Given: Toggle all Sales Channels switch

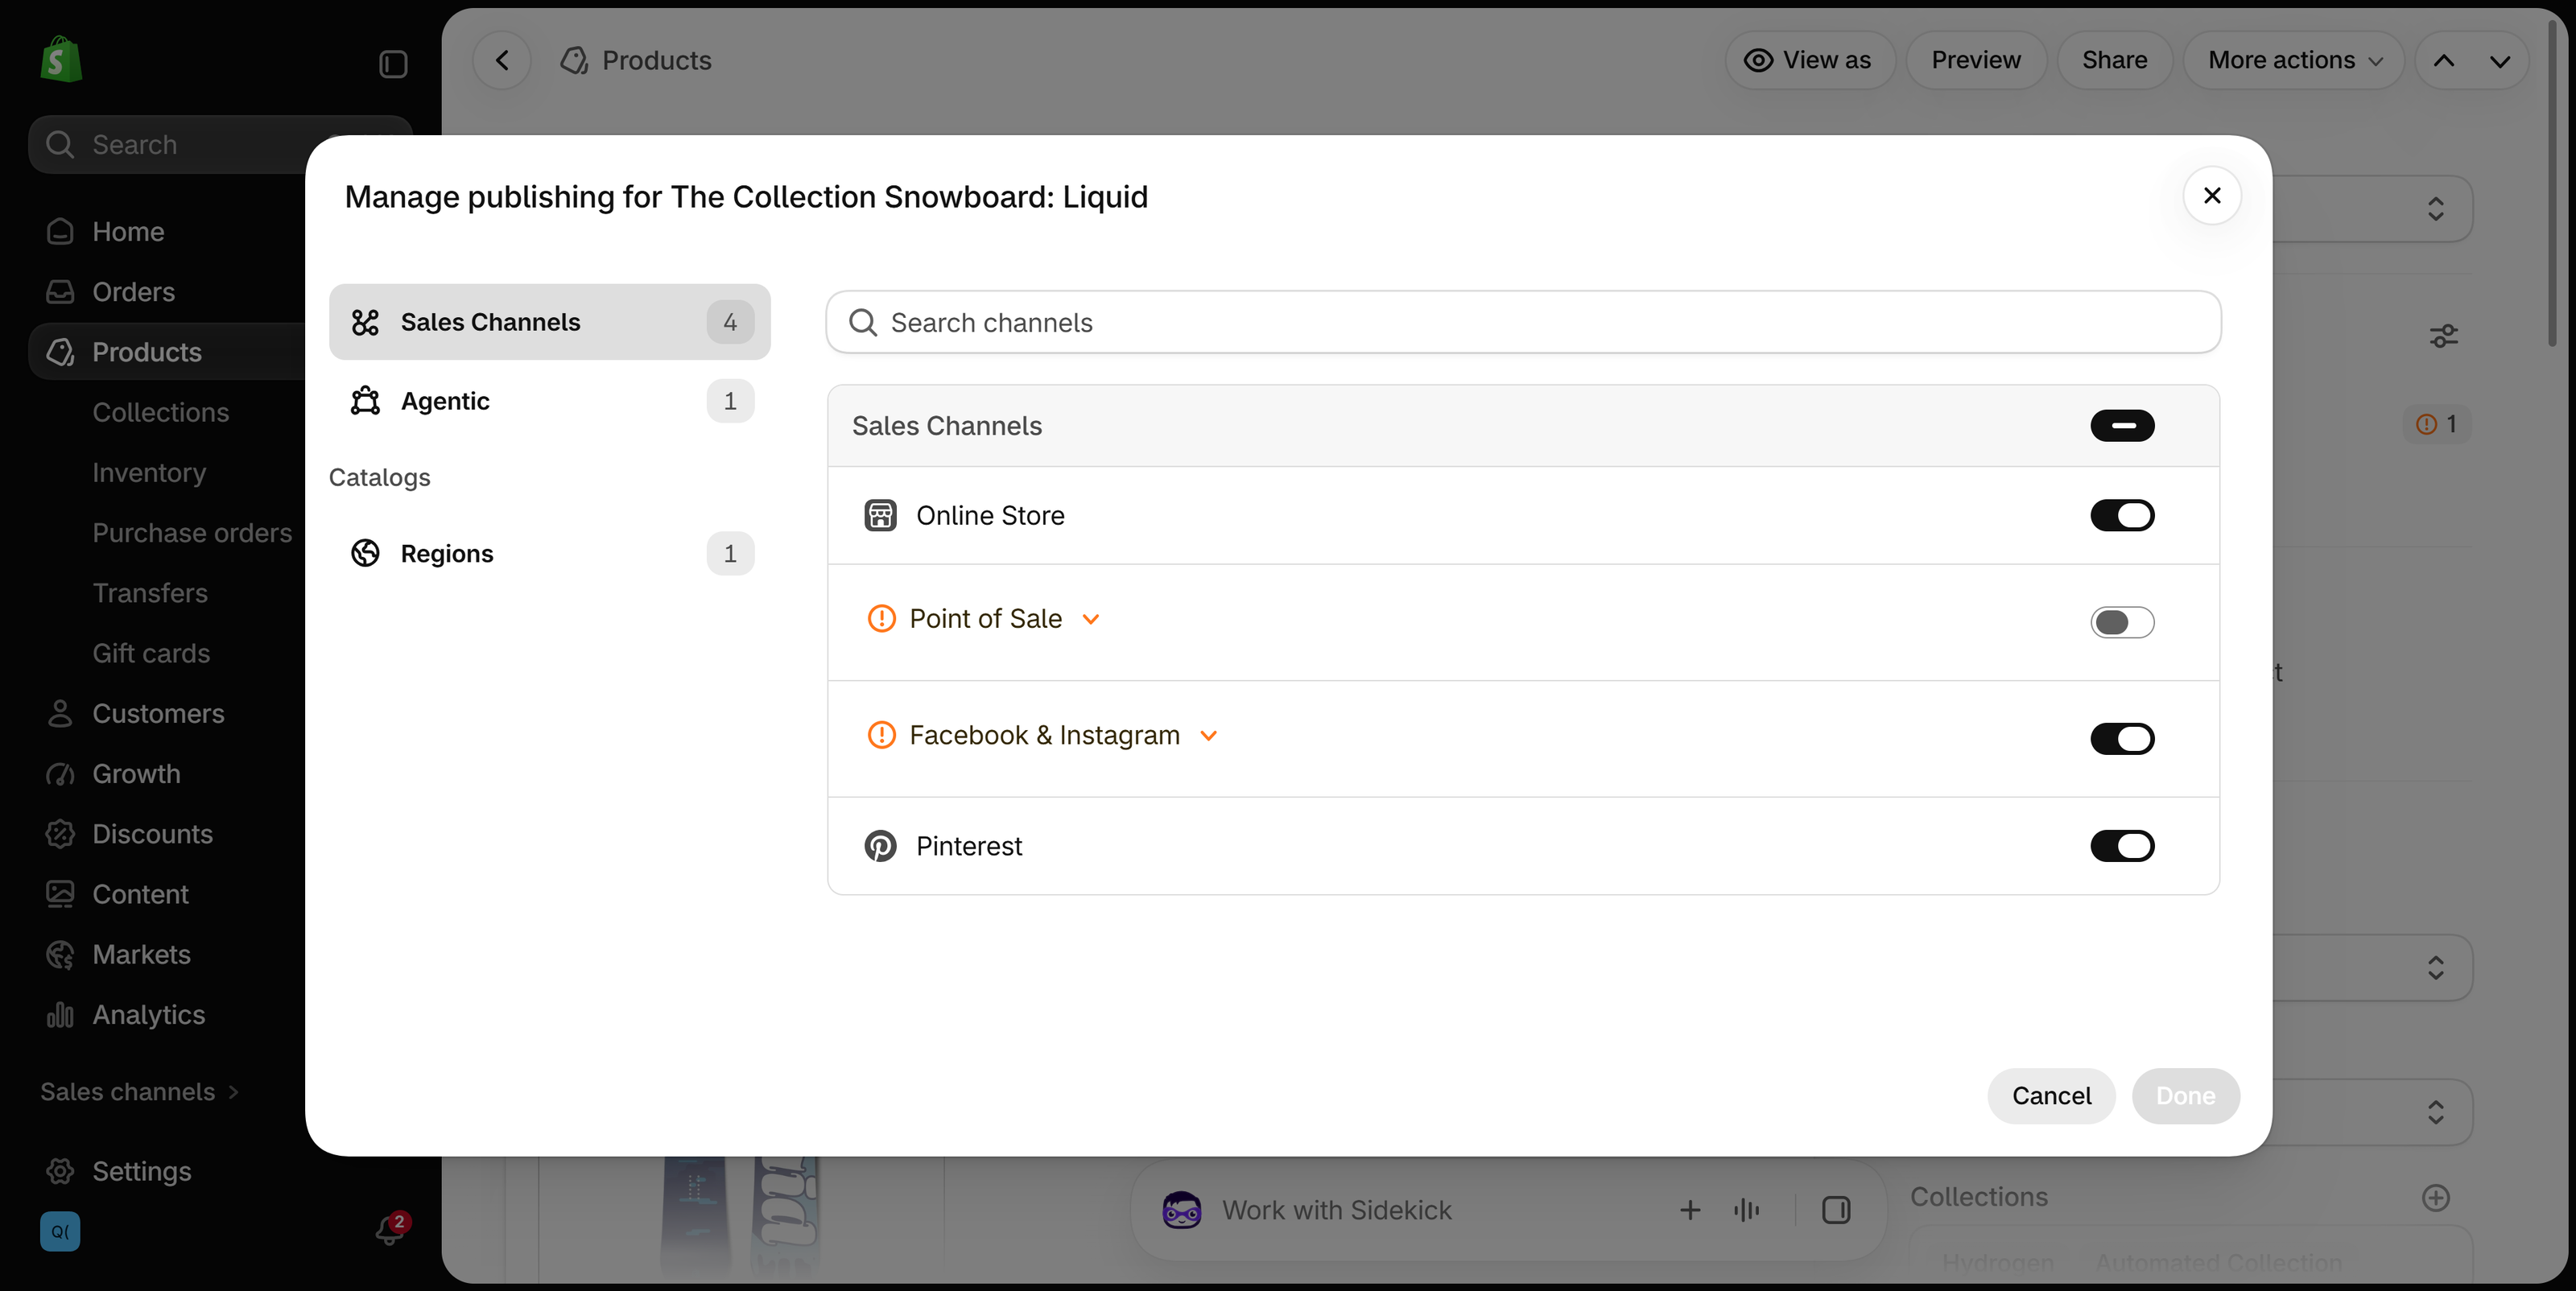Looking at the screenshot, I should click(2122, 426).
